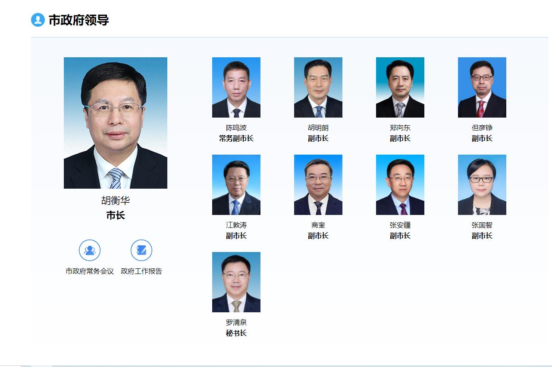Select the name link 罗清泉
This screenshot has height=367, width=552.
(236, 323)
